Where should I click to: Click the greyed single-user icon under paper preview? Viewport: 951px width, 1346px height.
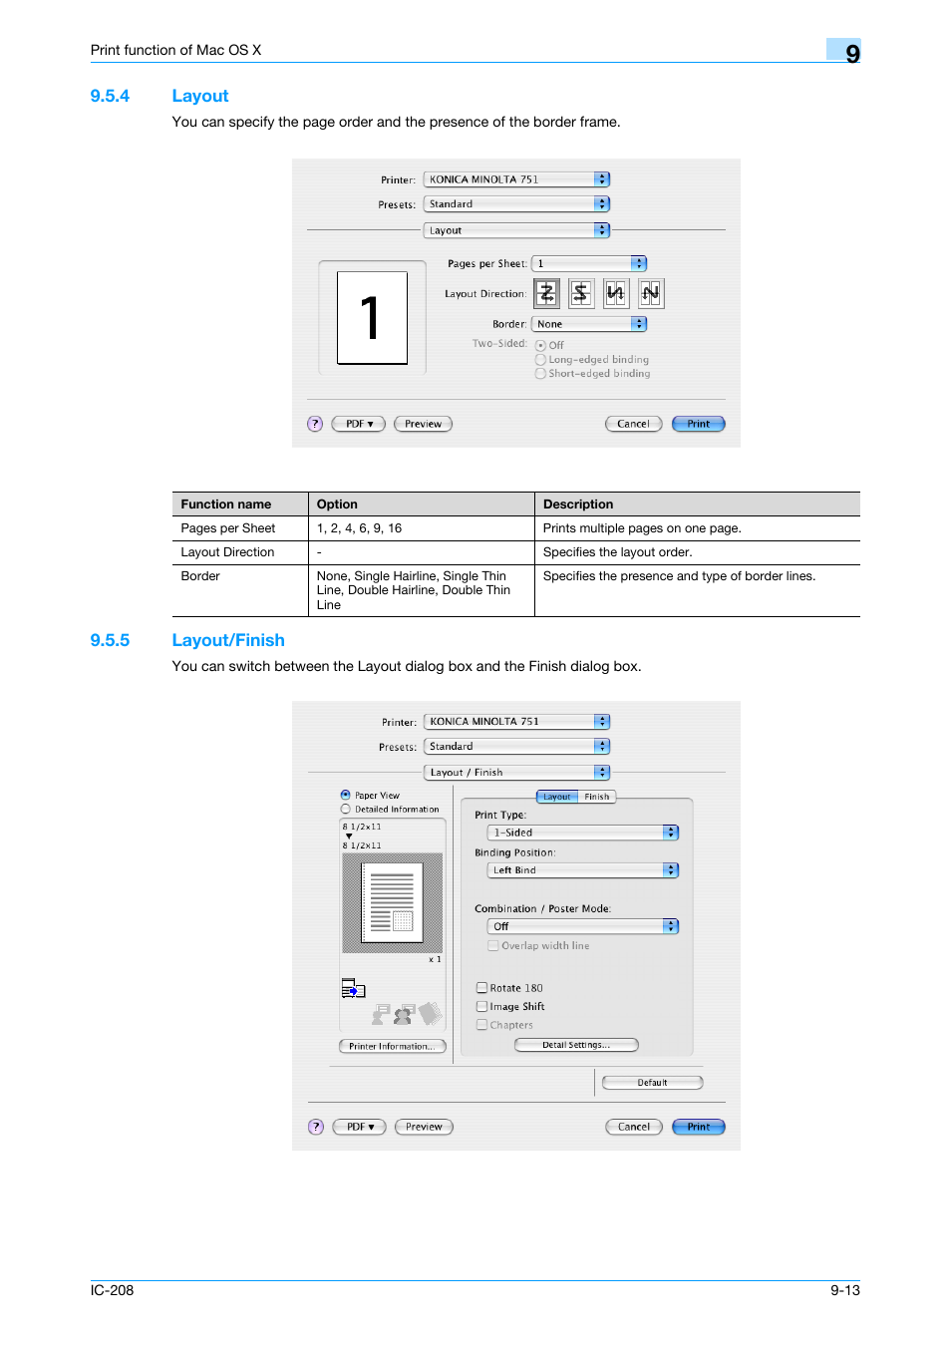coord(380,1015)
